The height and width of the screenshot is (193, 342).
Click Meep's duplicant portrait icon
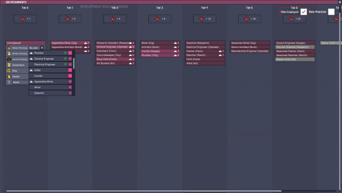(x=9, y=48)
